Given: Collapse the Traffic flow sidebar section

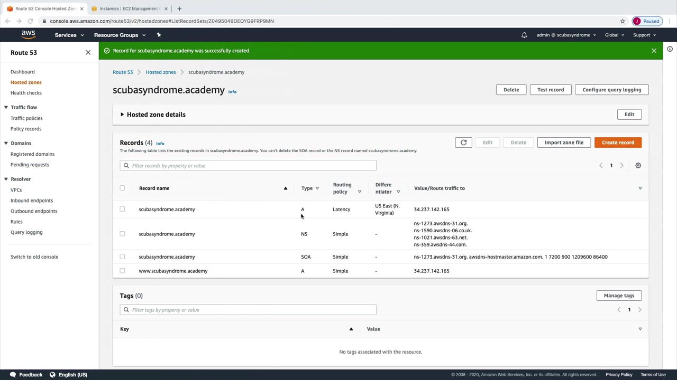Looking at the screenshot, I should point(6,107).
